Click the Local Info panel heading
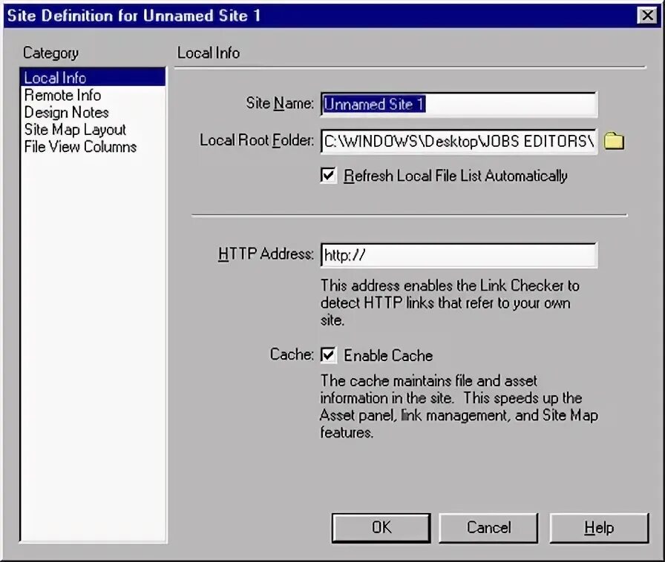Image resolution: width=665 pixels, height=562 pixels. (209, 53)
